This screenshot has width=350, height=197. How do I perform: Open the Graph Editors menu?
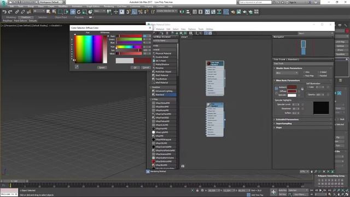coord(93,7)
